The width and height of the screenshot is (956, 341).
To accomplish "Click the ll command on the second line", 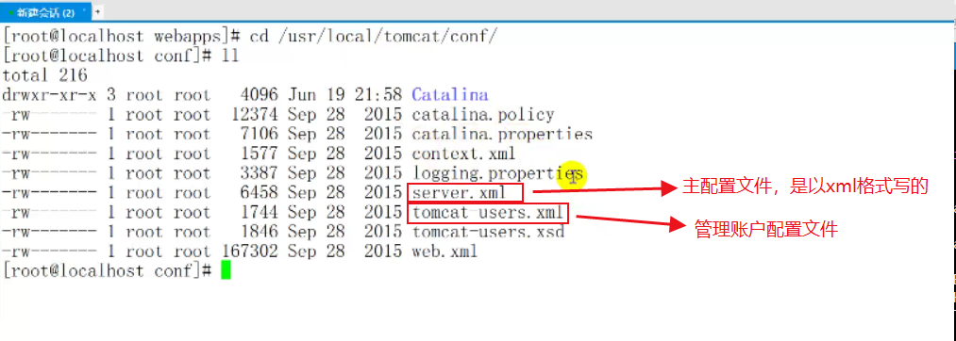I will tap(230, 56).
